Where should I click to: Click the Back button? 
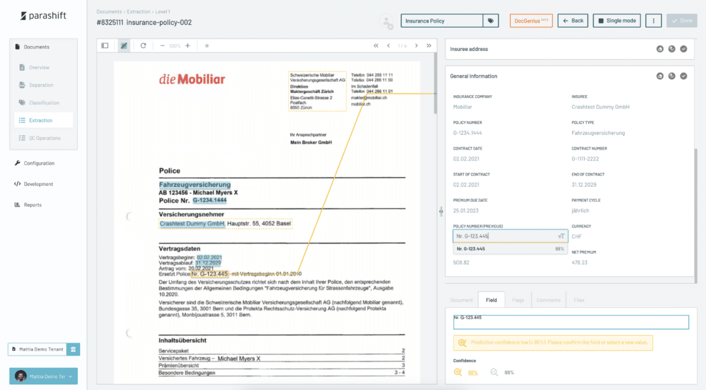(573, 21)
